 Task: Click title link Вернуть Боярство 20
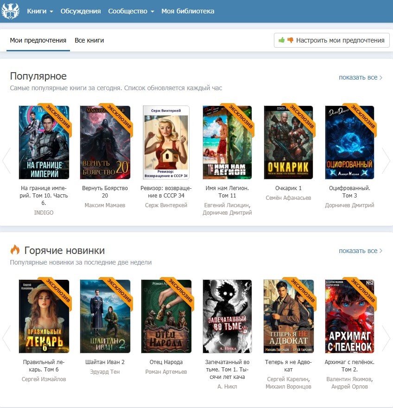click(x=105, y=192)
